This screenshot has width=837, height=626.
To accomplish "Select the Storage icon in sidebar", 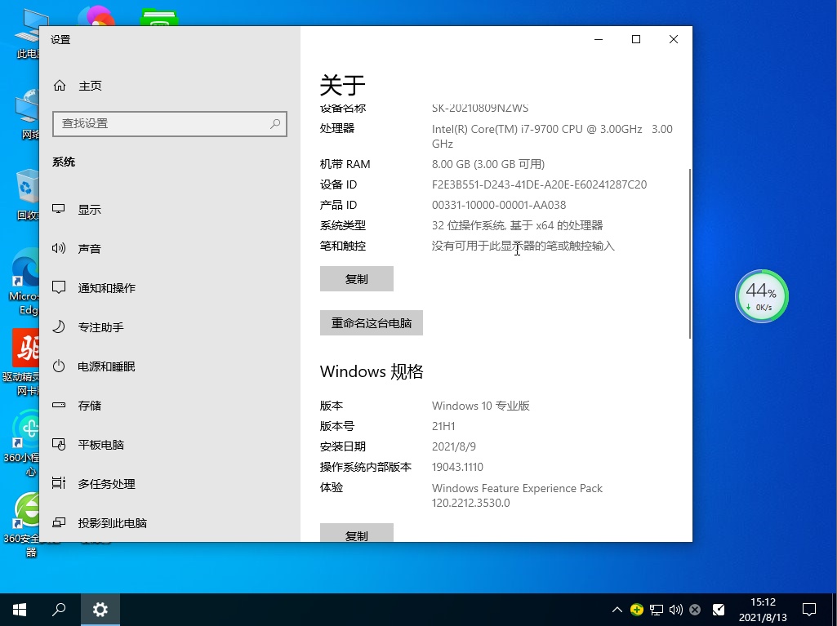I will pyautogui.click(x=59, y=406).
